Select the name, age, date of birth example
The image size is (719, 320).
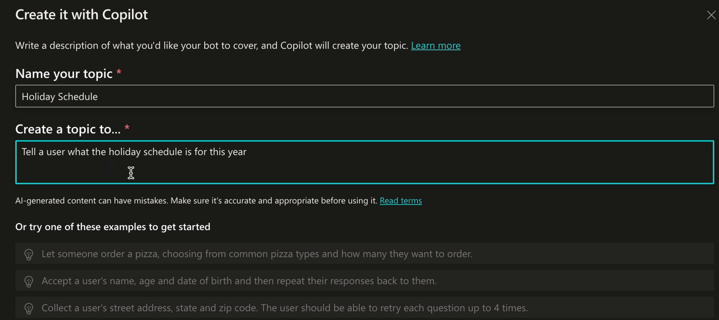point(239,281)
